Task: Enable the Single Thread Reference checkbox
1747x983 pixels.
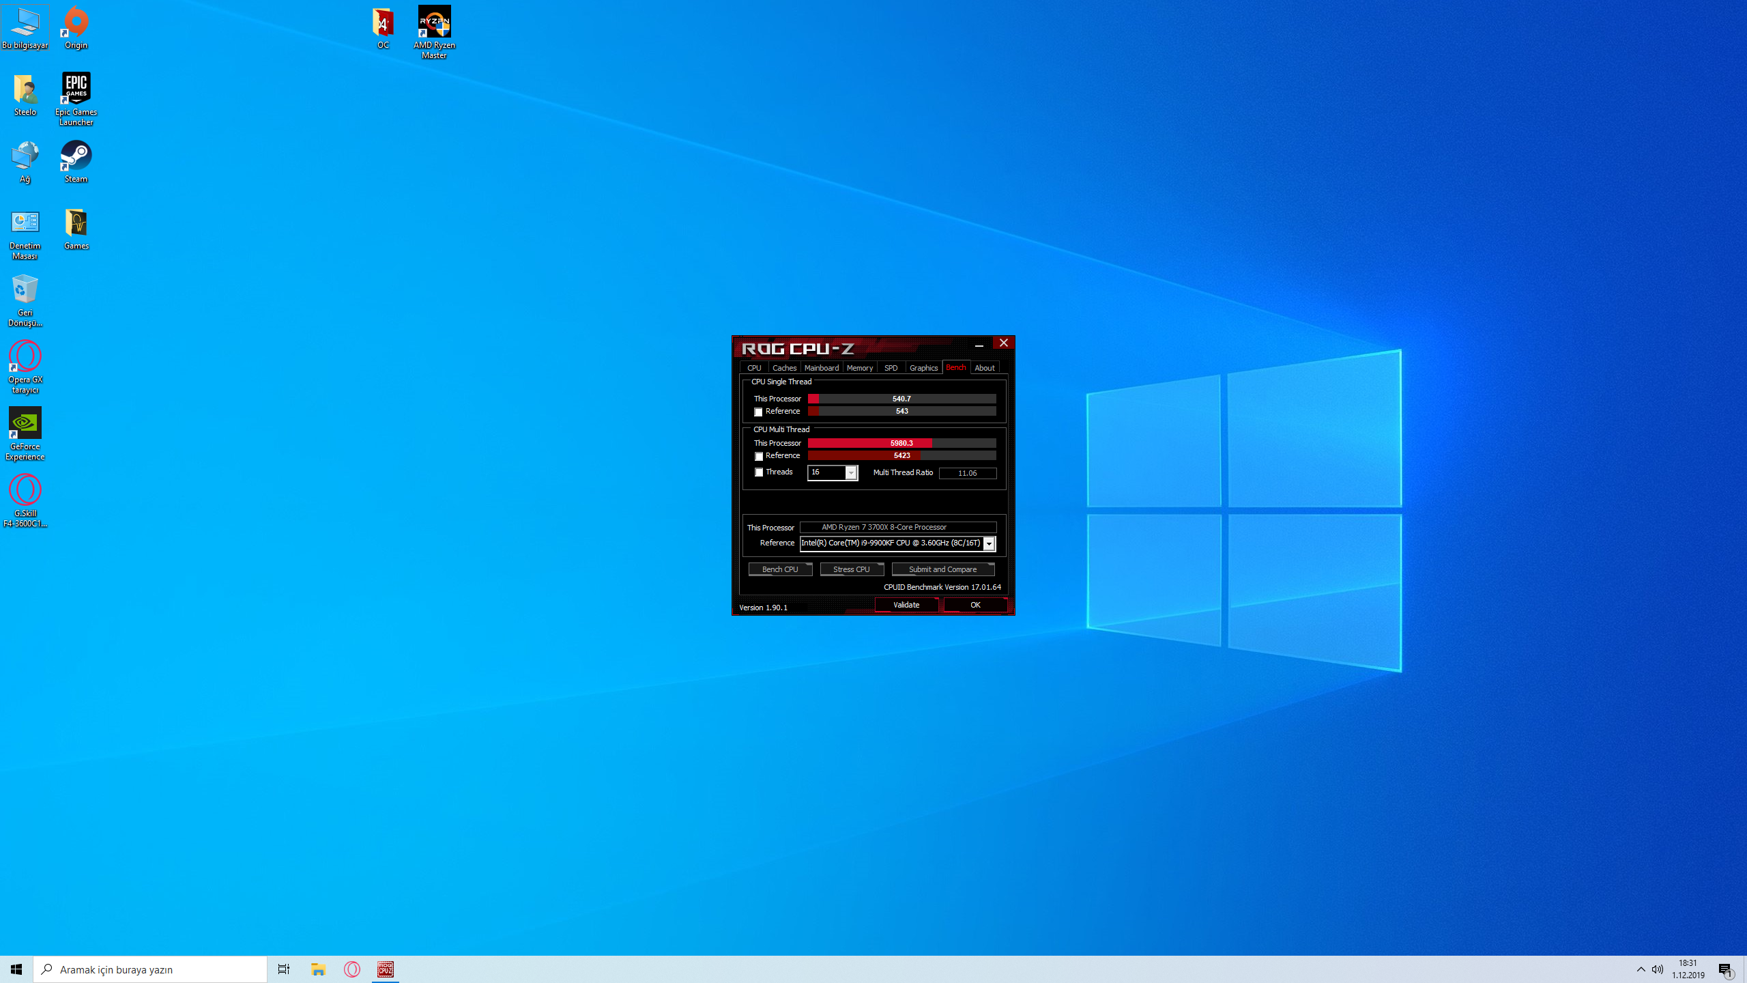Action: (758, 412)
